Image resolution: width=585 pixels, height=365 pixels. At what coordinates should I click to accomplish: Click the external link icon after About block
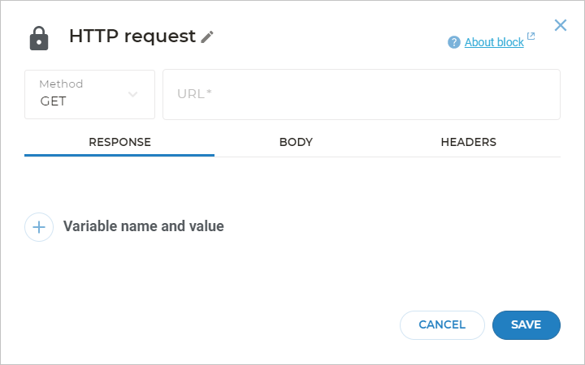pyautogui.click(x=531, y=36)
